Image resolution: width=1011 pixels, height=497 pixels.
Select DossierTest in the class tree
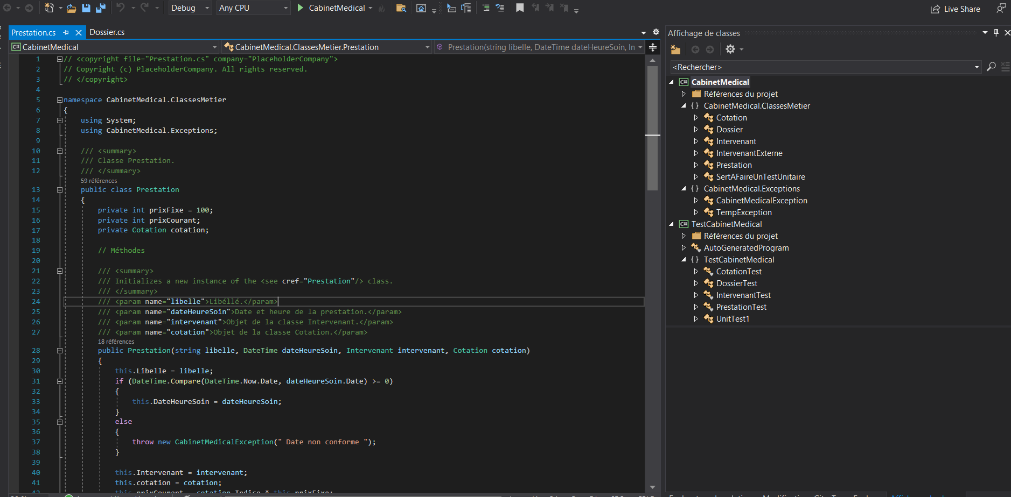[x=737, y=283]
